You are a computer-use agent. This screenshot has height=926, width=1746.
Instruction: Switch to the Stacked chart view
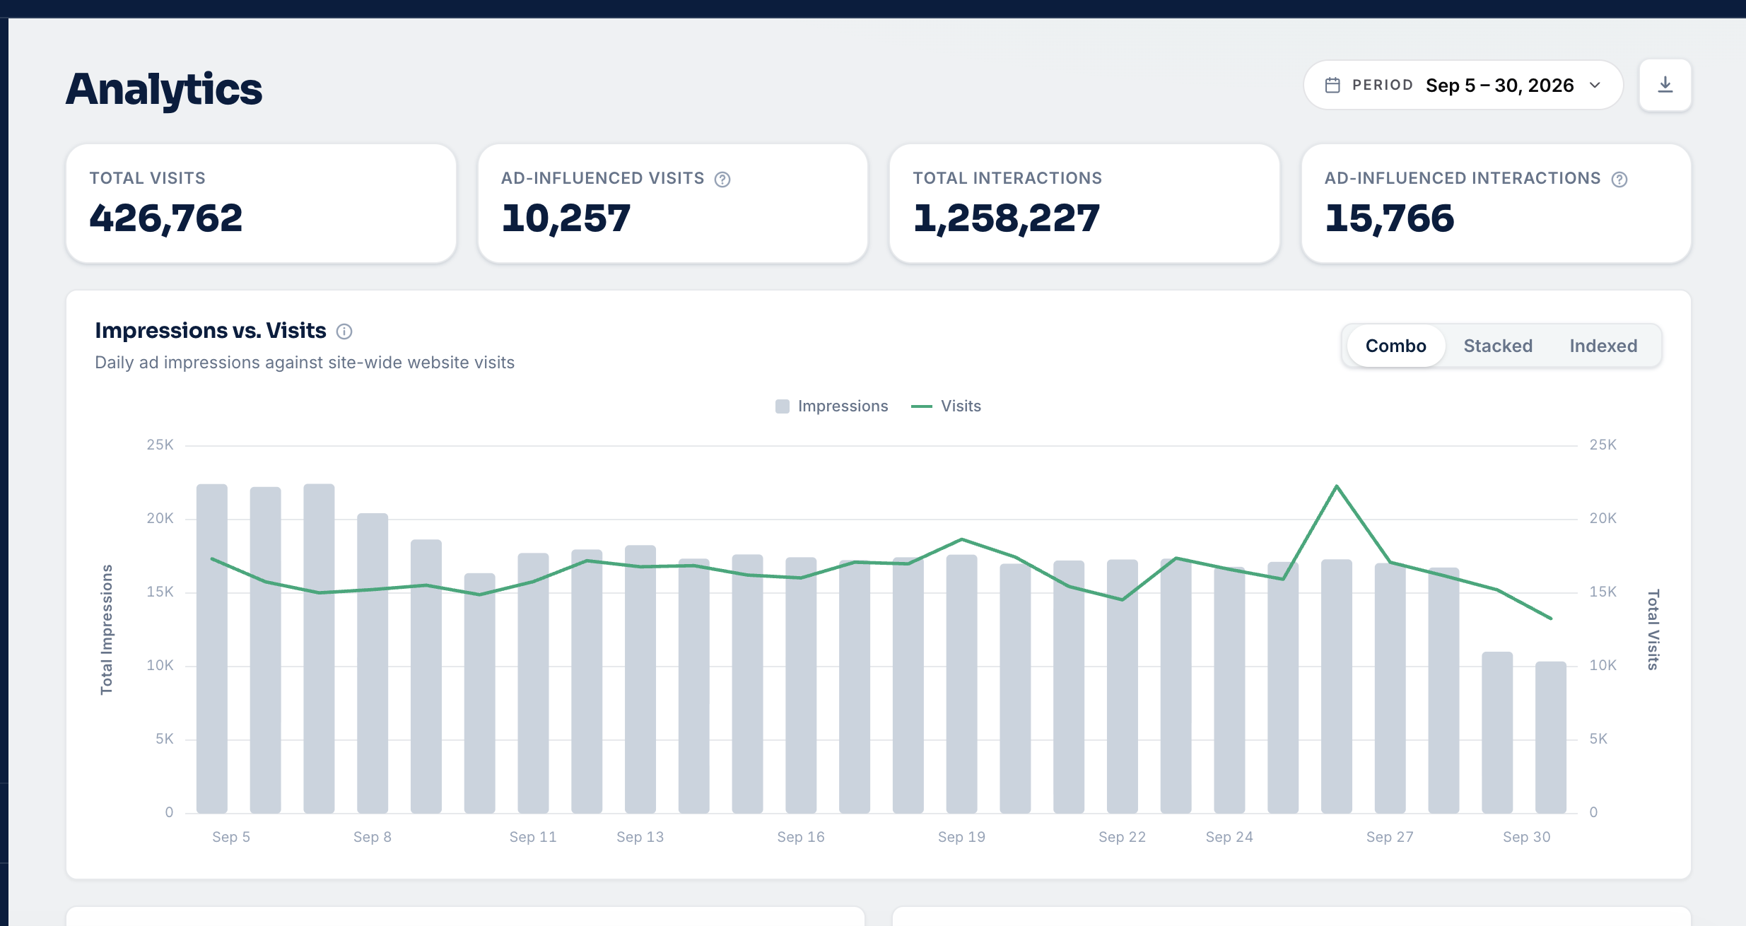1497,346
